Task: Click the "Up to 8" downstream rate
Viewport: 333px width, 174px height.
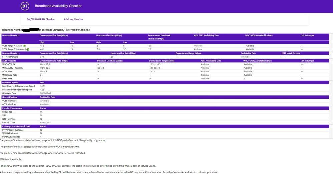Action: [x=44, y=72]
